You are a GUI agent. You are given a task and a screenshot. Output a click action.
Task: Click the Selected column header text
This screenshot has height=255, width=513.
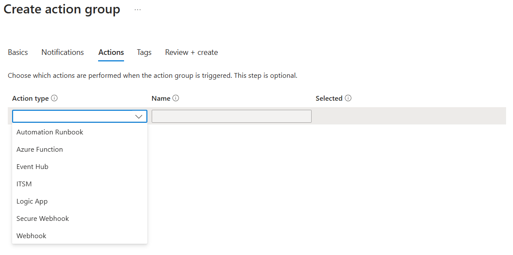pos(329,98)
